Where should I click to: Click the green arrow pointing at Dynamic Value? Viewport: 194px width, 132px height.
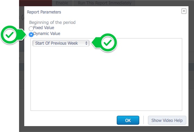pos(22,35)
